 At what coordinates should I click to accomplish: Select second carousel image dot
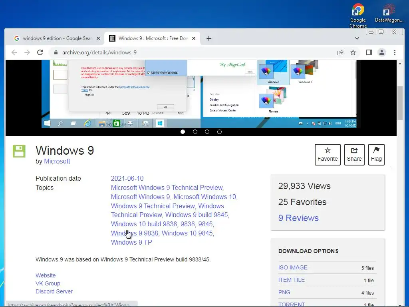[195, 132]
